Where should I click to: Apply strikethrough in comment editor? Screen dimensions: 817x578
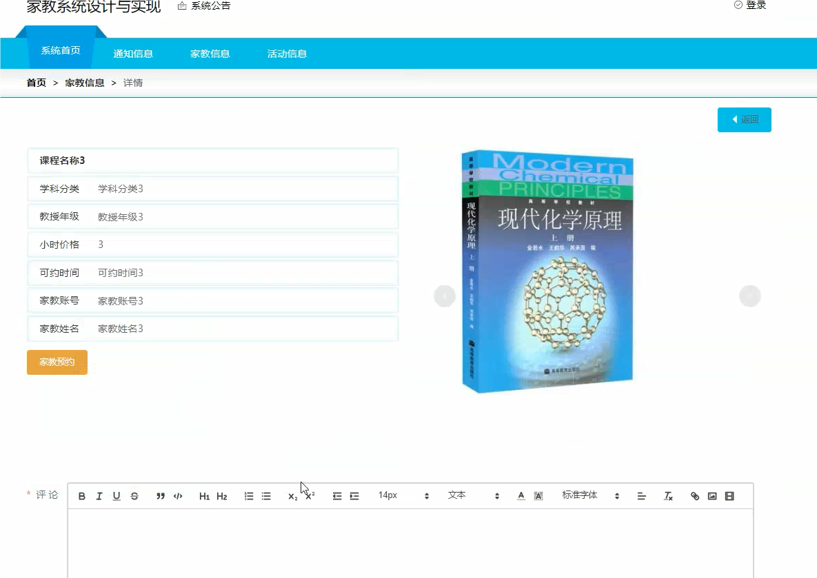pos(134,496)
